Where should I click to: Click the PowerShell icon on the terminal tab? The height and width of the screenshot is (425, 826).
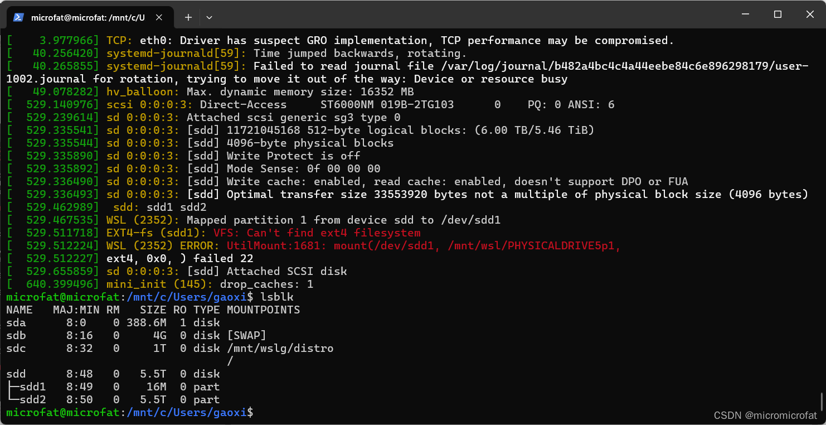(x=18, y=17)
